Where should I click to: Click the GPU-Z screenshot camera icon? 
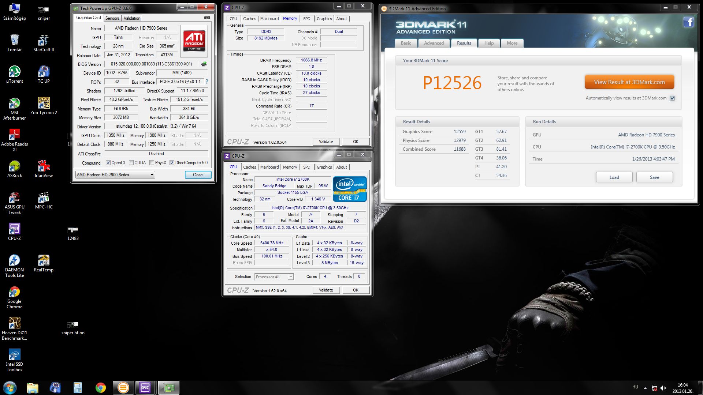coord(207,18)
